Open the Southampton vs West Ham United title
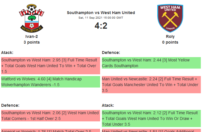 coord(101,13)
